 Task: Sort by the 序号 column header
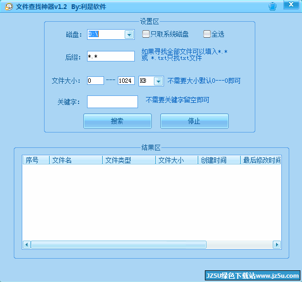(x=36, y=160)
